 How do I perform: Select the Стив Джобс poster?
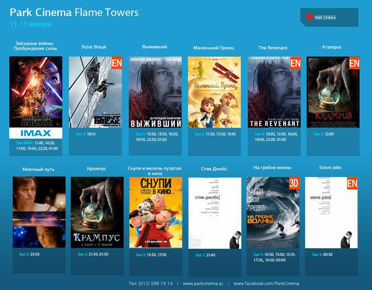pyautogui.click(x=215, y=213)
